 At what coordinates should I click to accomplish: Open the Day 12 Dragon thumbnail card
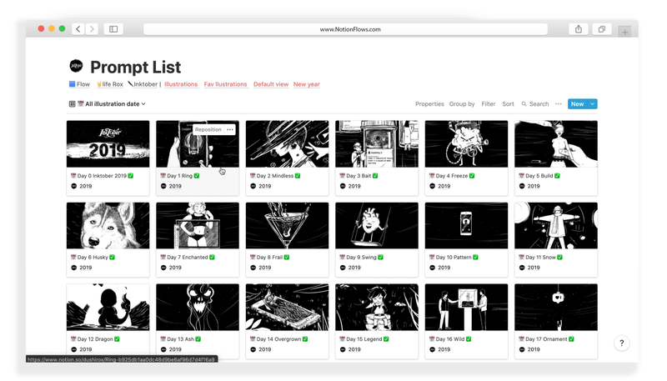(x=108, y=307)
